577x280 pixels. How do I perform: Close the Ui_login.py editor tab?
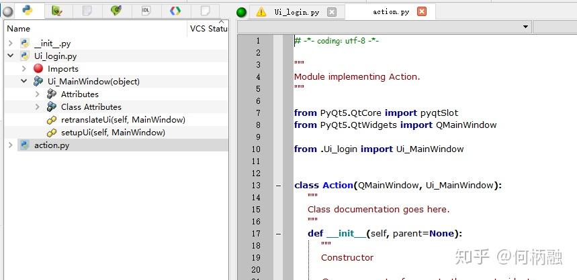[332, 12]
